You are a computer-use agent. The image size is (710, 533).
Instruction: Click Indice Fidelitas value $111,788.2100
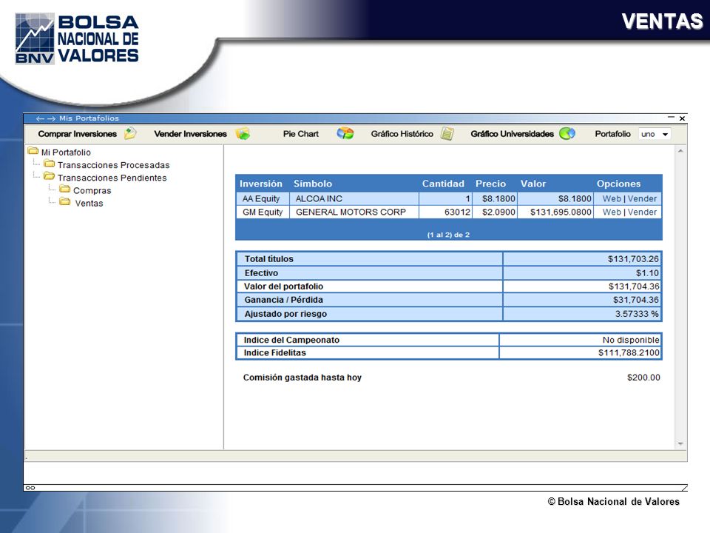pyautogui.click(x=629, y=352)
